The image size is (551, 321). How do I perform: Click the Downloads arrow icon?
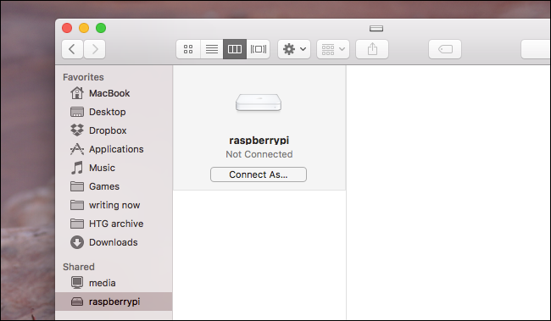77,242
